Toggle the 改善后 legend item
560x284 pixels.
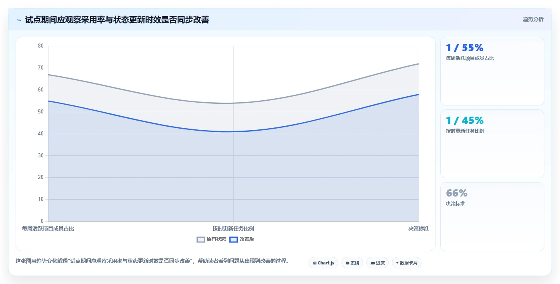coord(242,239)
